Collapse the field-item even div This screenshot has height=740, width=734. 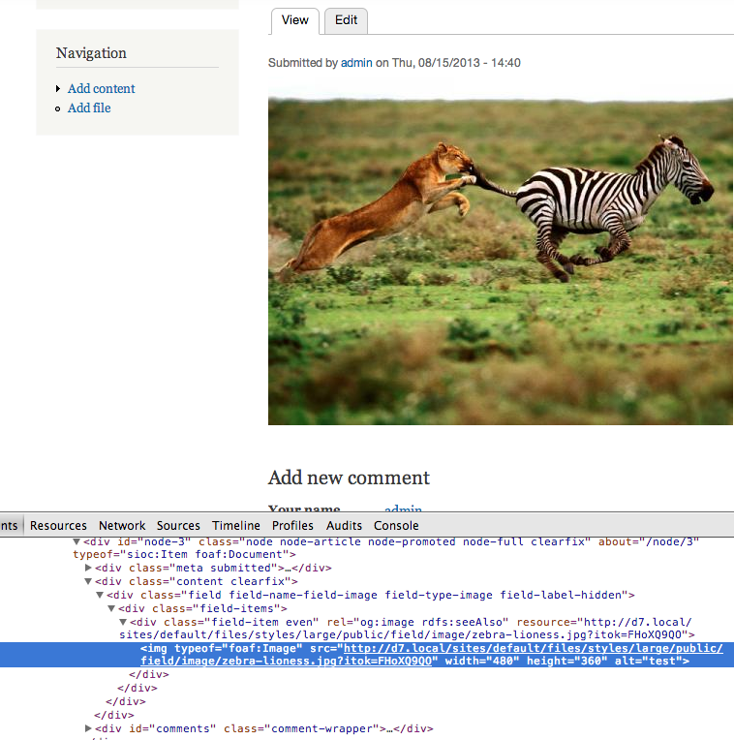pos(123,622)
